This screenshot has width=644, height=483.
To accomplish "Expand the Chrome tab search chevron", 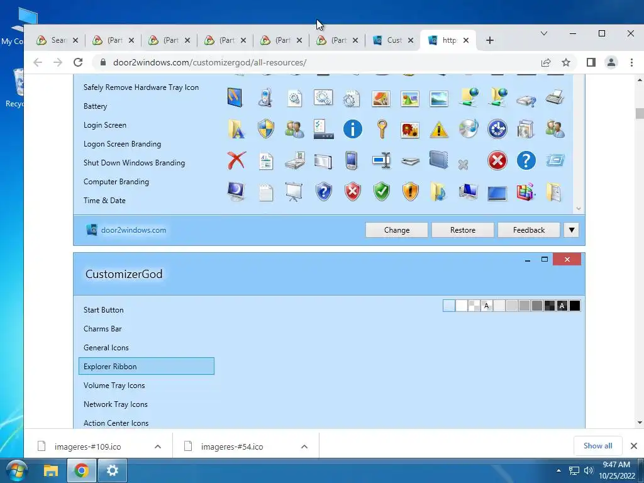I will coord(544,33).
